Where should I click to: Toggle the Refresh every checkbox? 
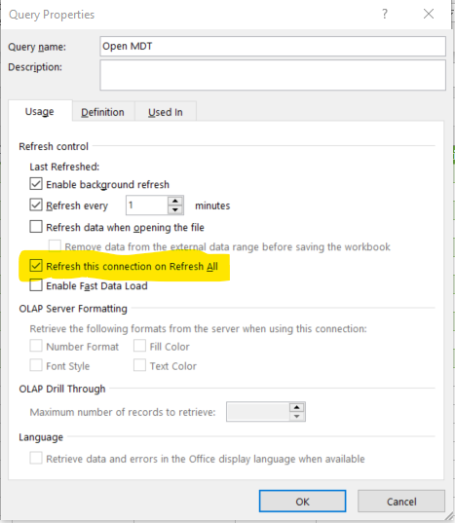(36, 205)
